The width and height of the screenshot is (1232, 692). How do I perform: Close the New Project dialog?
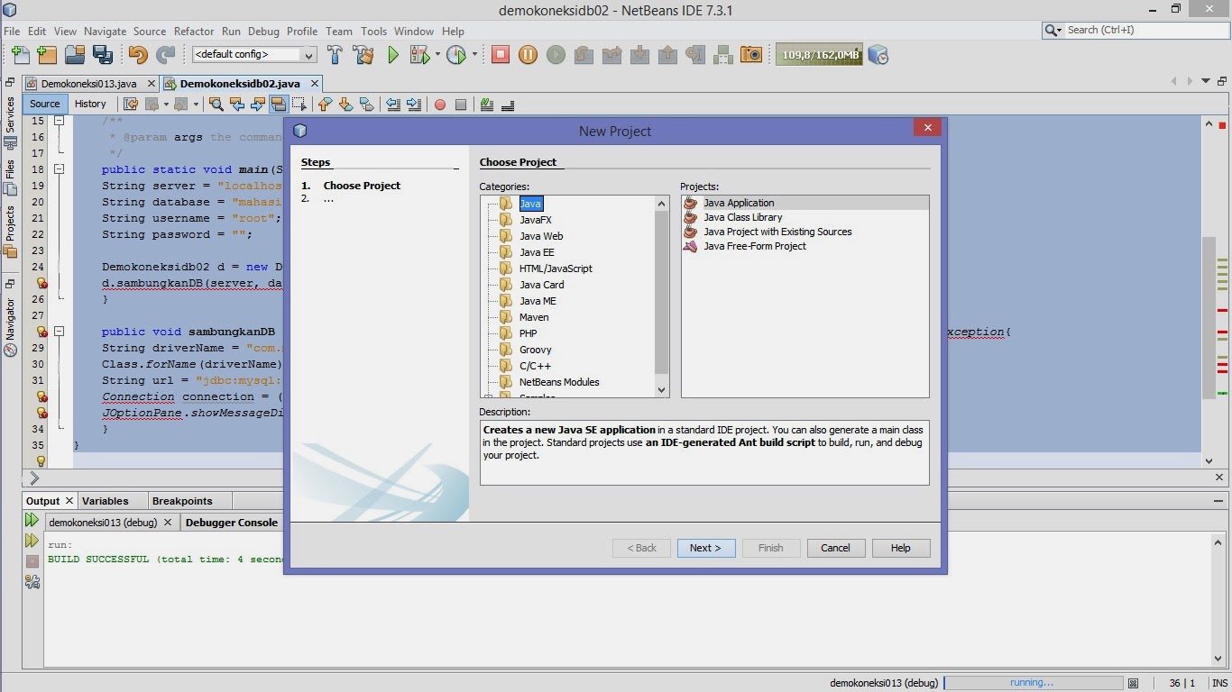[927, 128]
